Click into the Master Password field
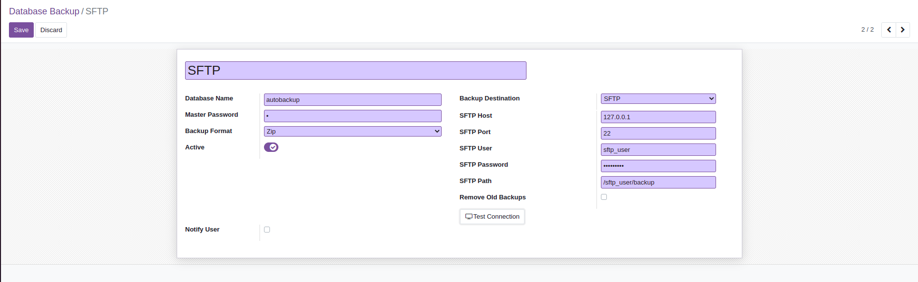This screenshot has width=918, height=282. (x=352, y=116)
